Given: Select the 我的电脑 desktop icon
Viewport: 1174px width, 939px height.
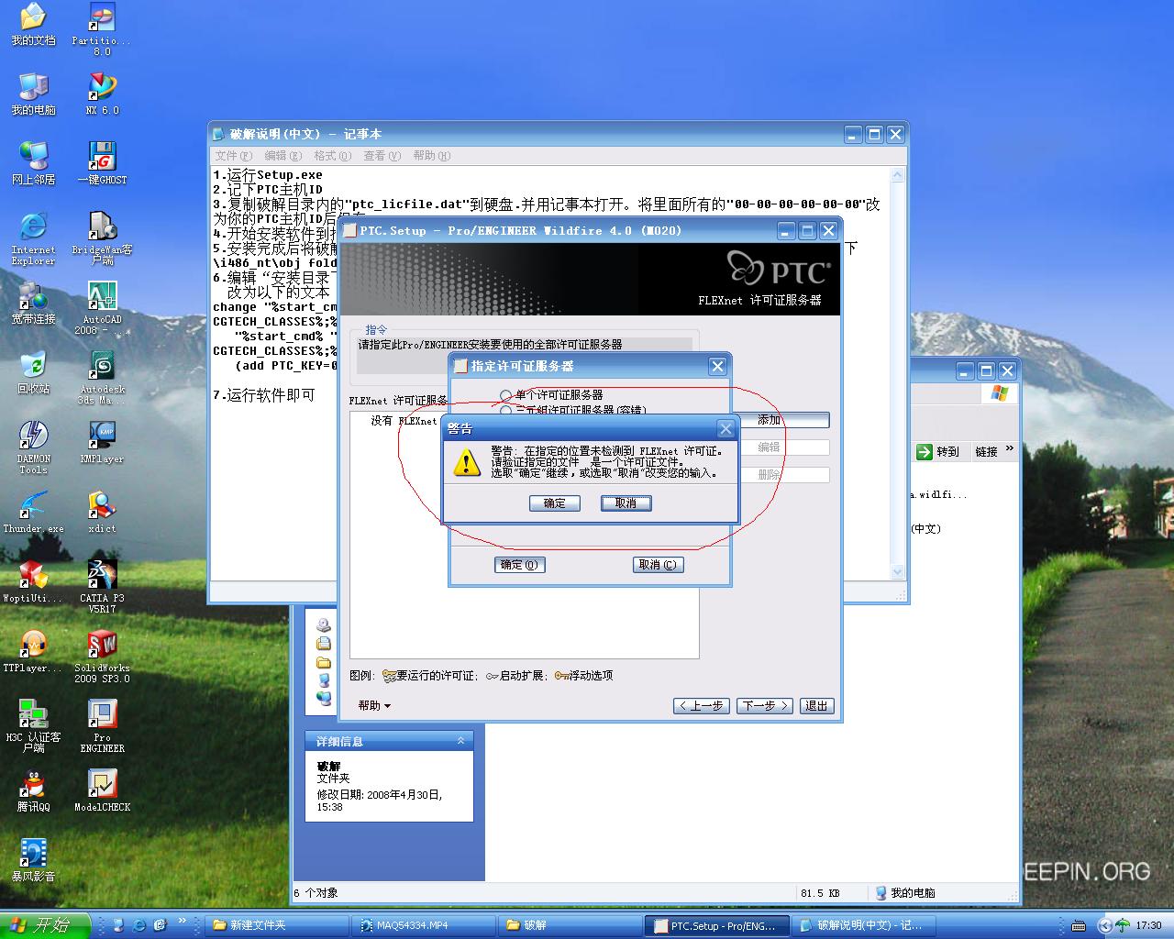Looking at the screenshot, I should [x=33, y=93].
